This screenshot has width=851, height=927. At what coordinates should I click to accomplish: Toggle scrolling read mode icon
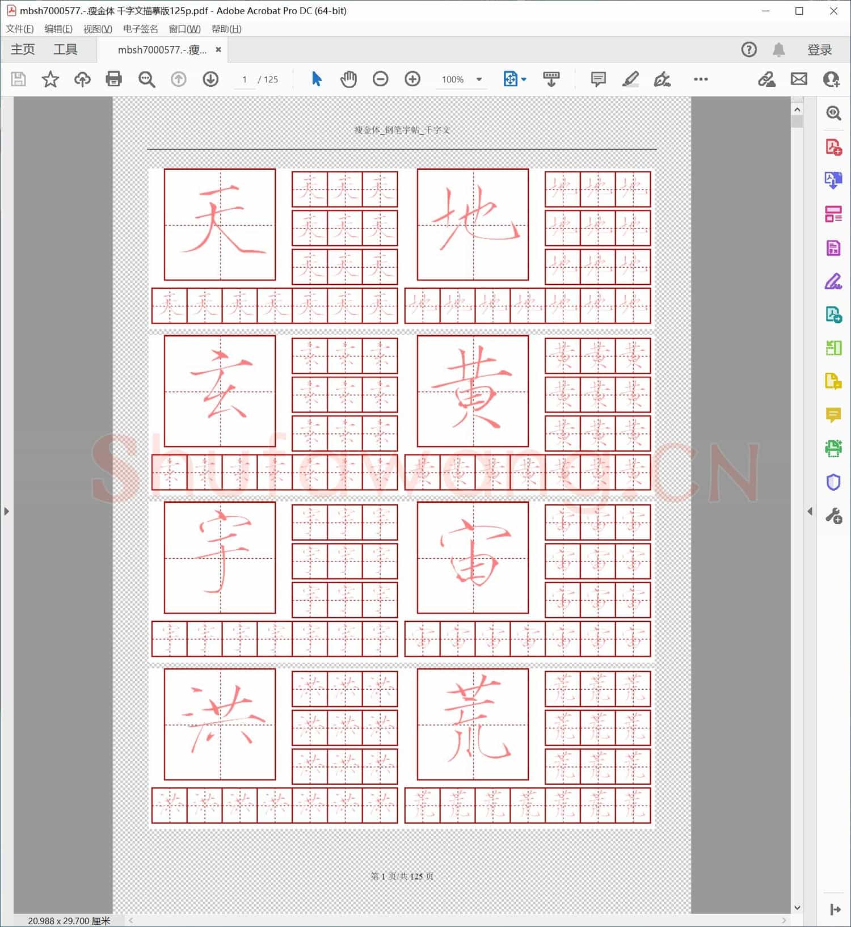pyautogui.click(x=551, y=79)
